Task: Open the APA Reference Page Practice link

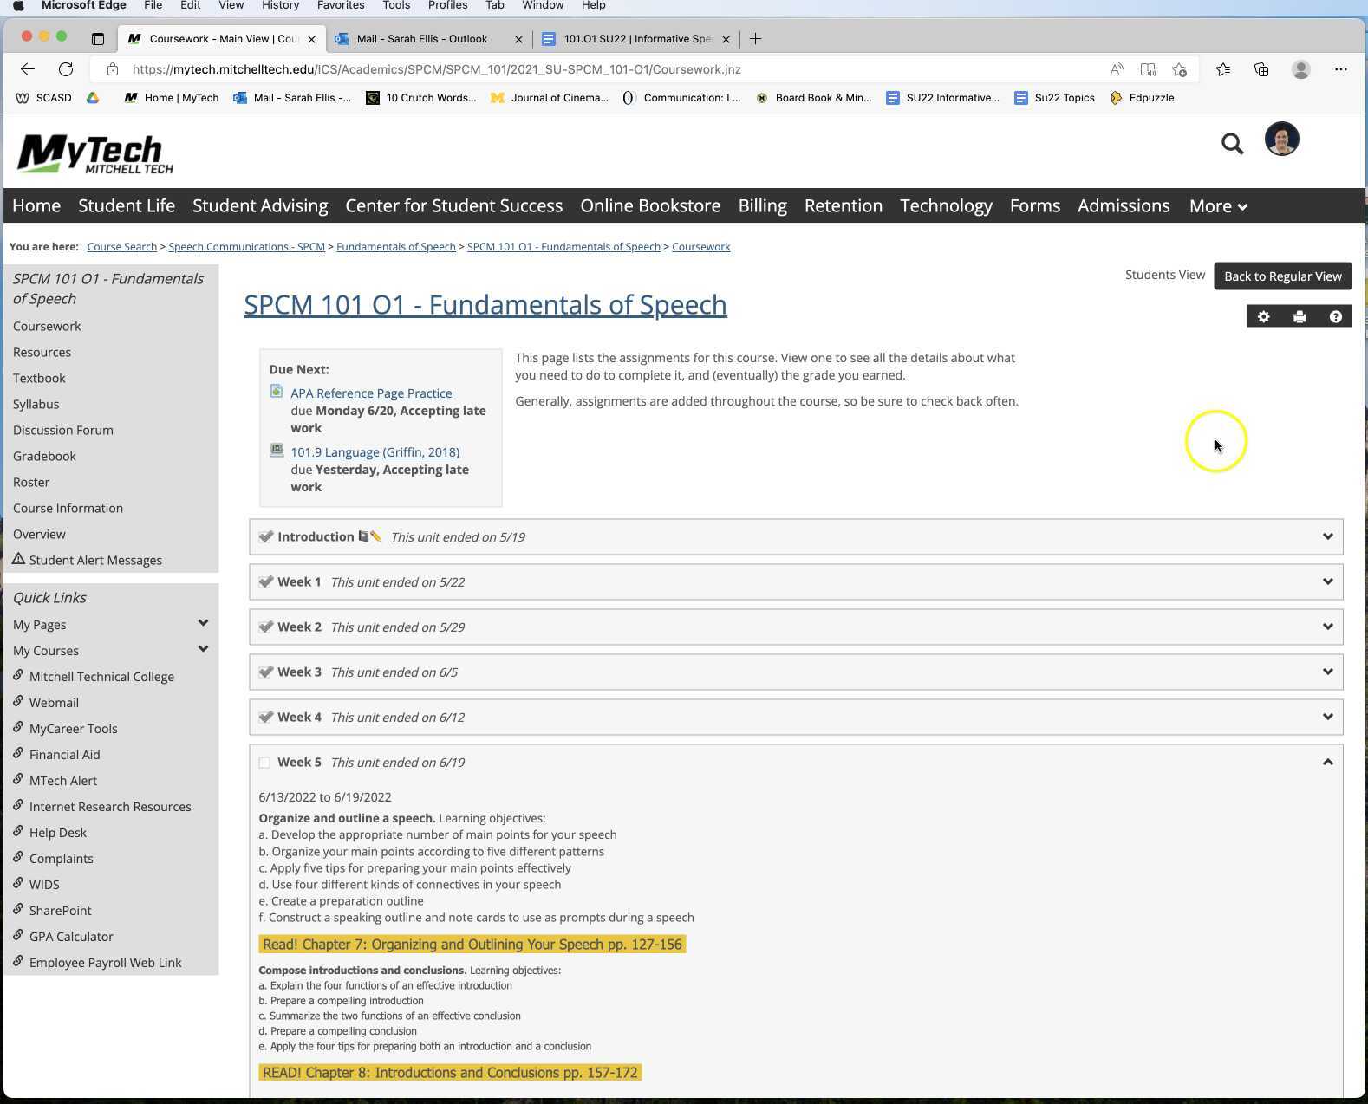Action: coord(371,393)
